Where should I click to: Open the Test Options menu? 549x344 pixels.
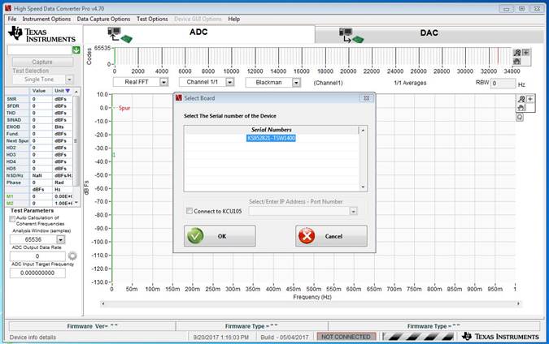(152, 19)
